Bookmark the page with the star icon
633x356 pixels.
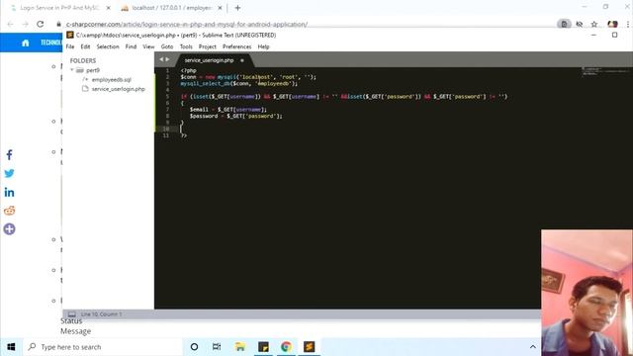594,24
